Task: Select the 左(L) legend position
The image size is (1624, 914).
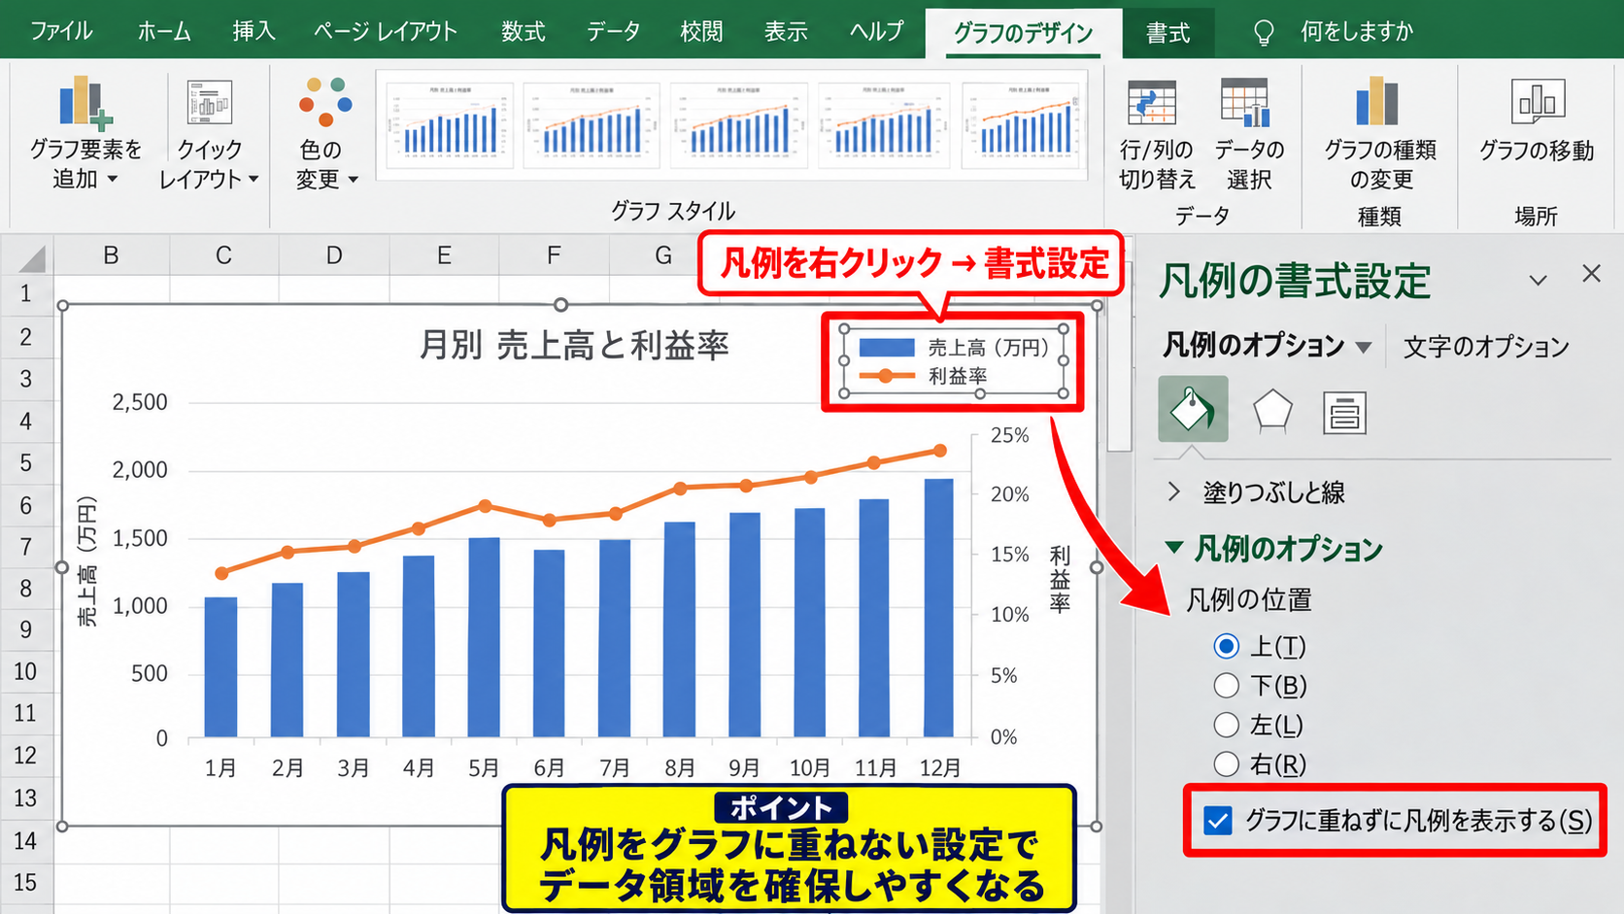Action: click(1227, 725)
